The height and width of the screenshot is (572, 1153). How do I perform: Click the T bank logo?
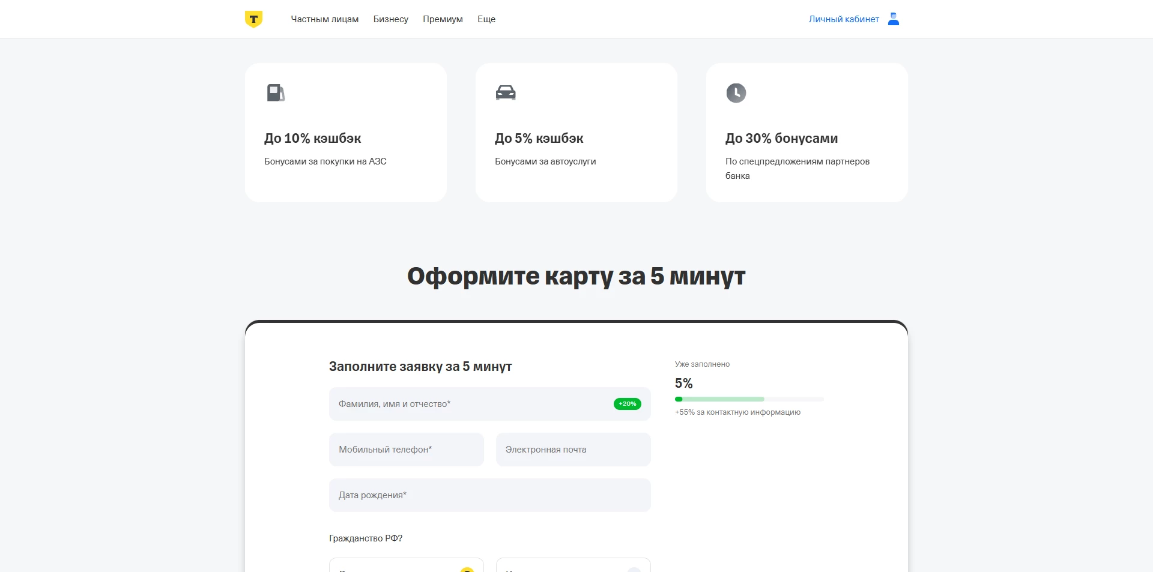254,19
